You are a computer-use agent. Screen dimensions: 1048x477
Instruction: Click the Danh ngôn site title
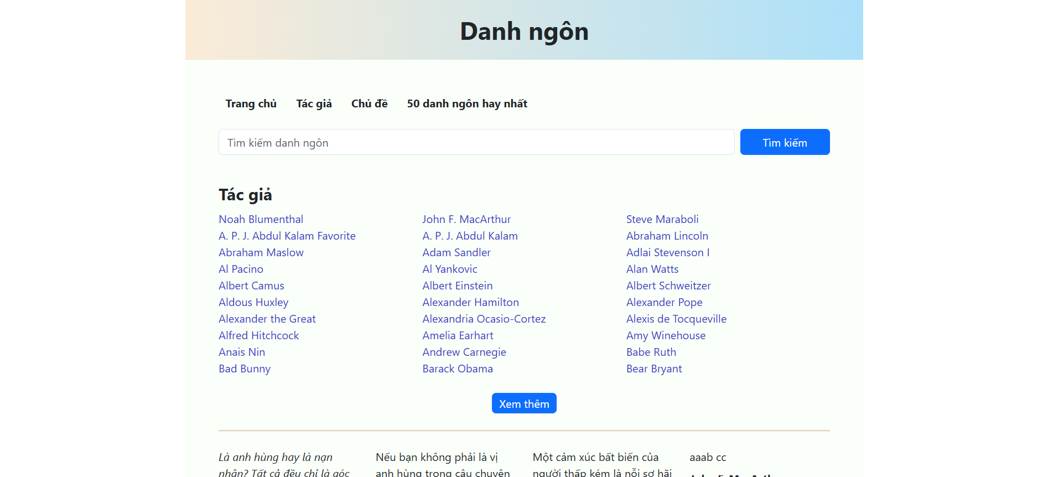[x=523, y=31]
